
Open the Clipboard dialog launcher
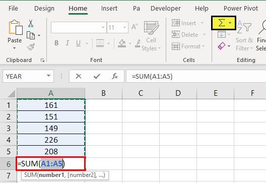pos(42,60)
